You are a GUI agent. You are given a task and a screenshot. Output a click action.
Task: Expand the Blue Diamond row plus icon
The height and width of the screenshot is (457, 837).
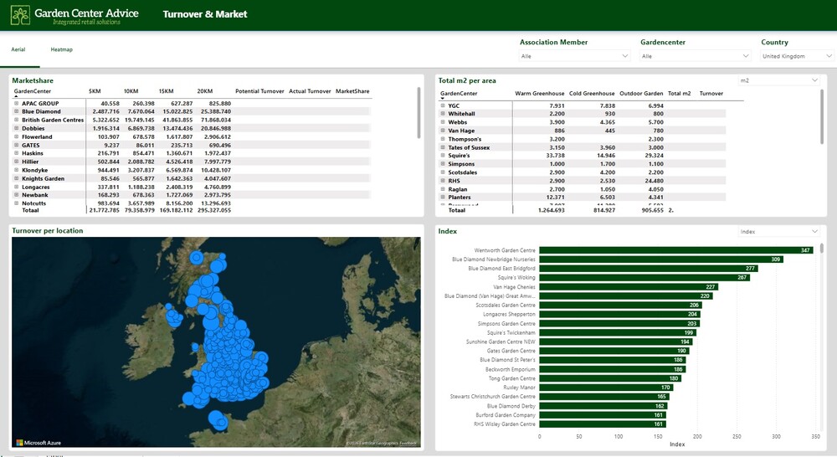coord(17,111)
